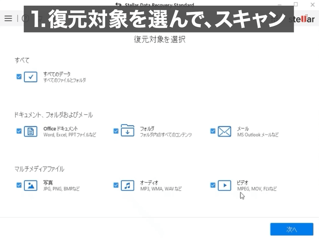Select the 写真 photo icon
The image size is (319, 239).
30,185
